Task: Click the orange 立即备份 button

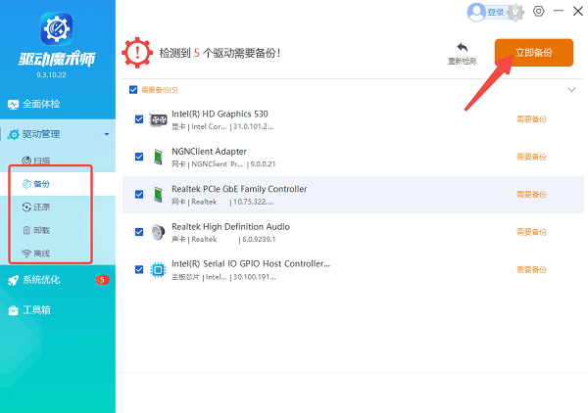Action: point(534,53)
